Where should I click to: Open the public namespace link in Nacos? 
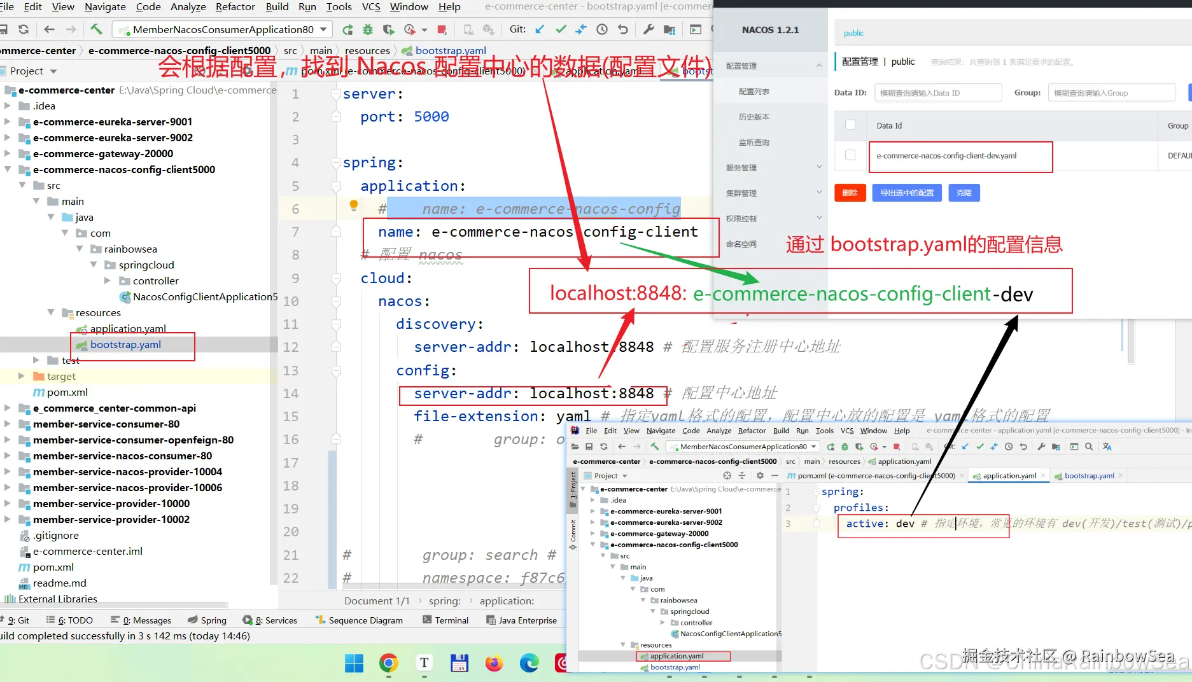[853, 33]
